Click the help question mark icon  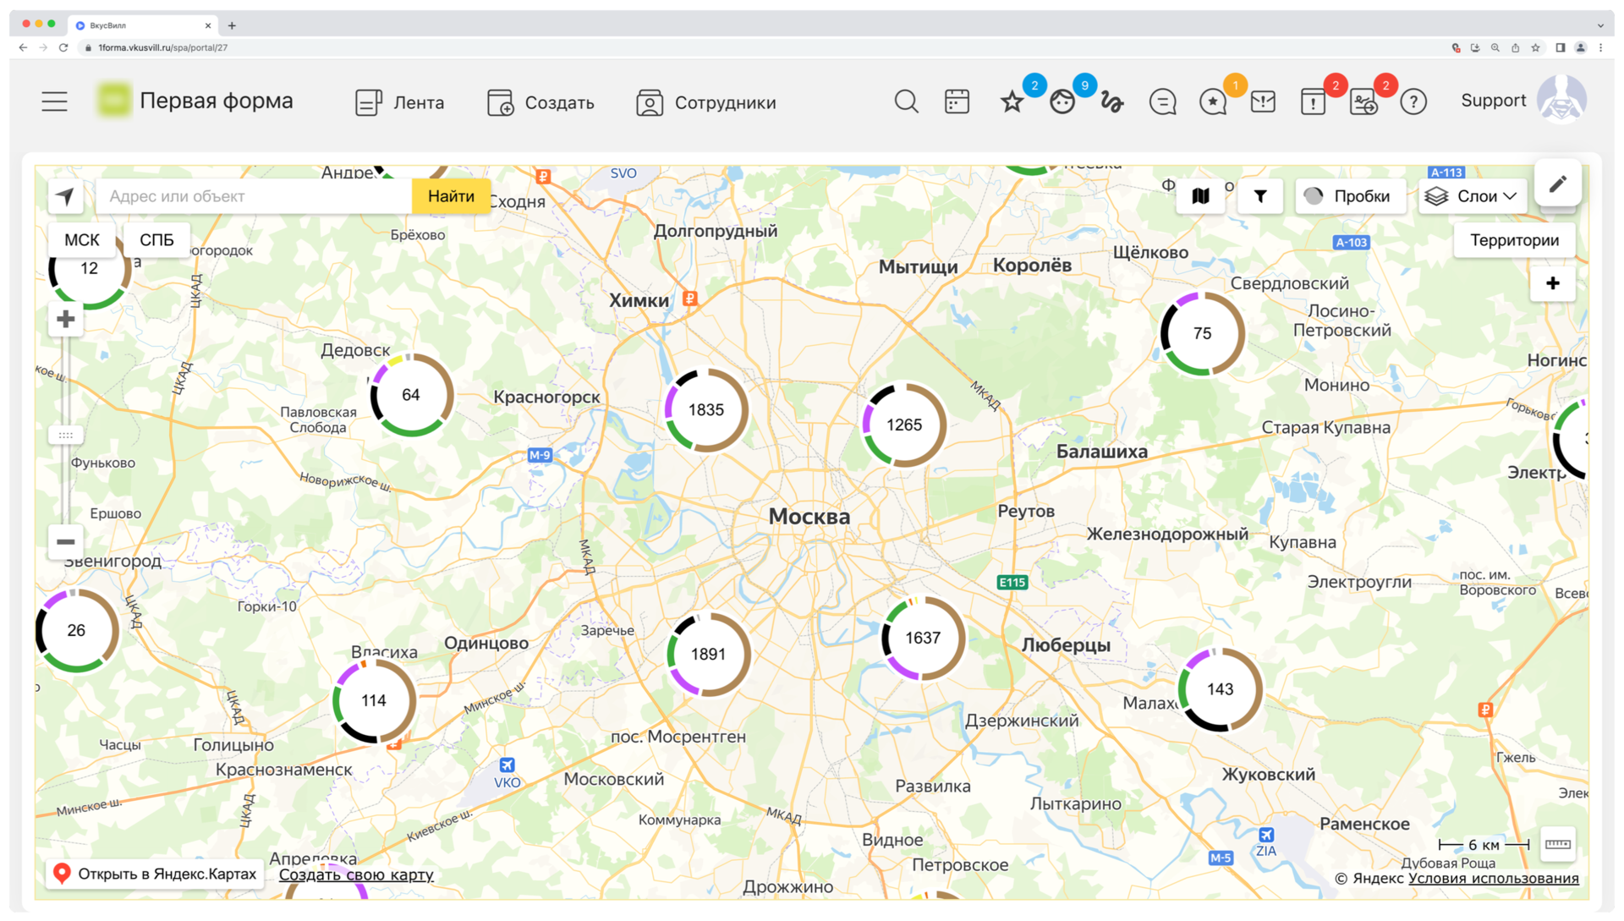point(1413,102)
